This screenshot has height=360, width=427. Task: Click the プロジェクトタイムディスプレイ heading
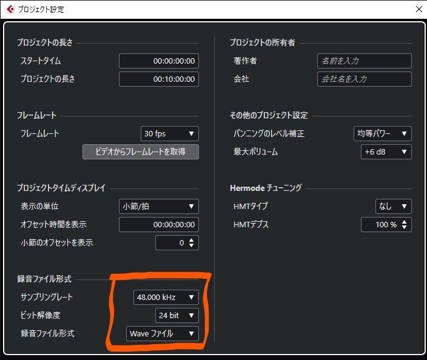(x=61, y=188)
